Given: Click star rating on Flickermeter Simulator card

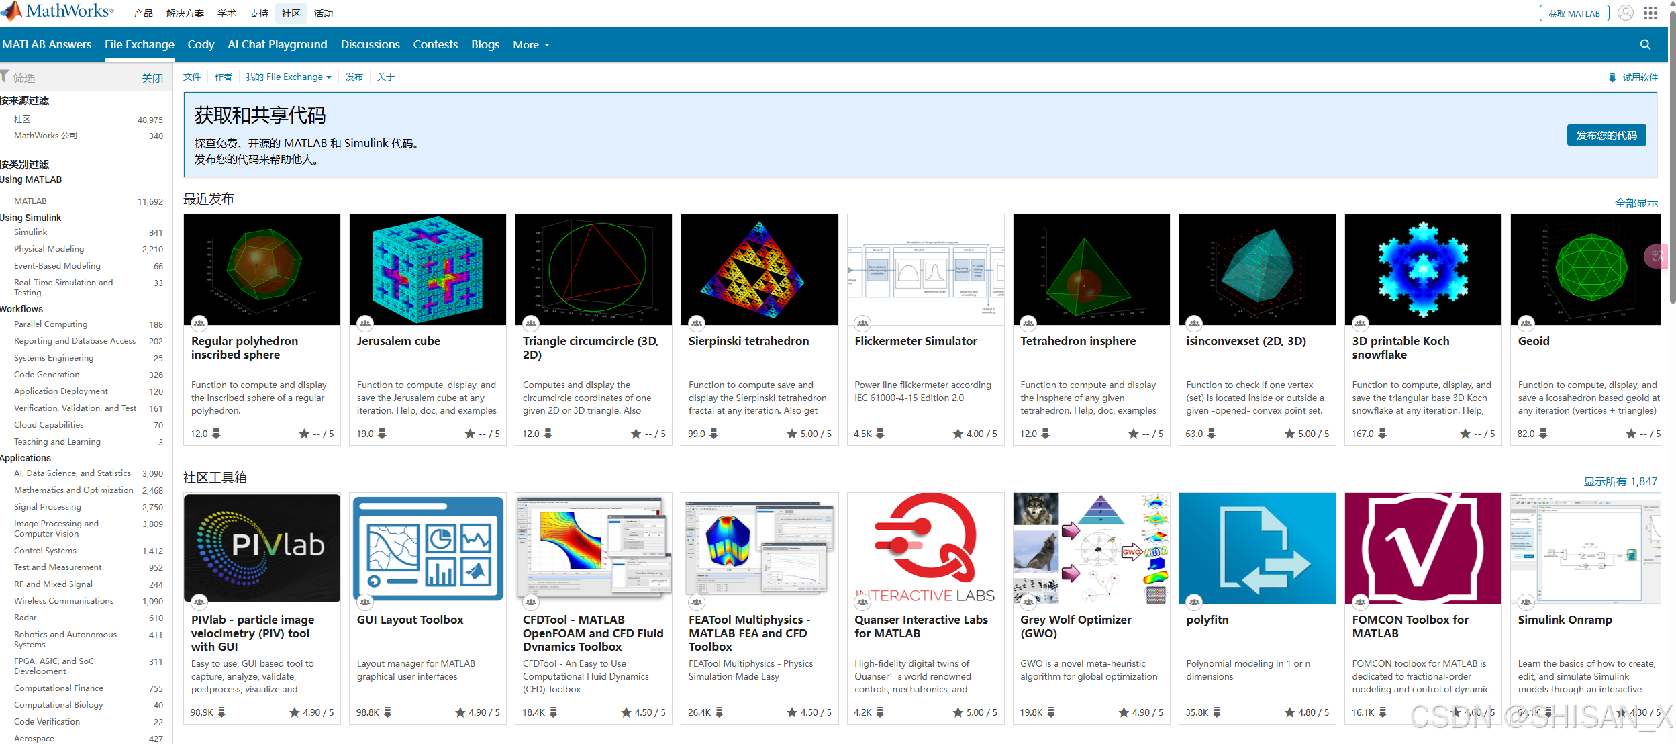Looking at the screenshot, I should tap(975, 434).
